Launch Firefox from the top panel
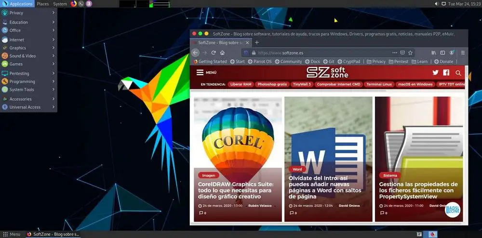Image resolution: width=482 pixels, height=238 pixels. [73, 4]
